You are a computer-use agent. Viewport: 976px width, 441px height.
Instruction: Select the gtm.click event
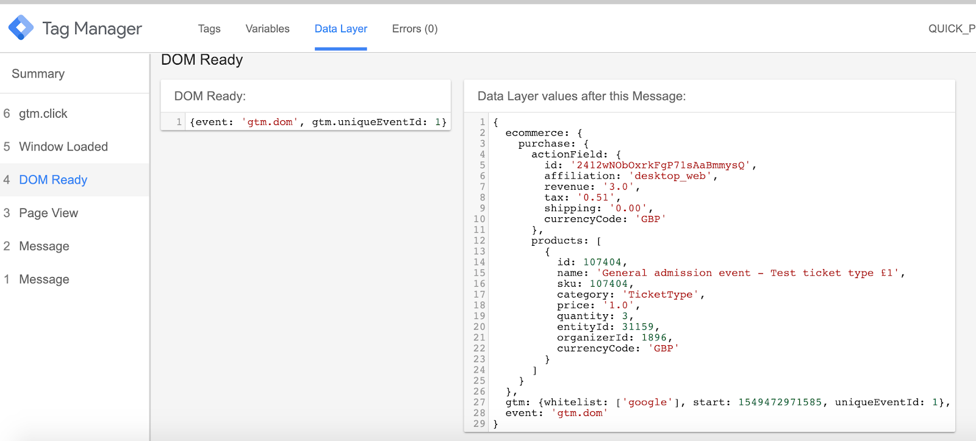(74, 113)
